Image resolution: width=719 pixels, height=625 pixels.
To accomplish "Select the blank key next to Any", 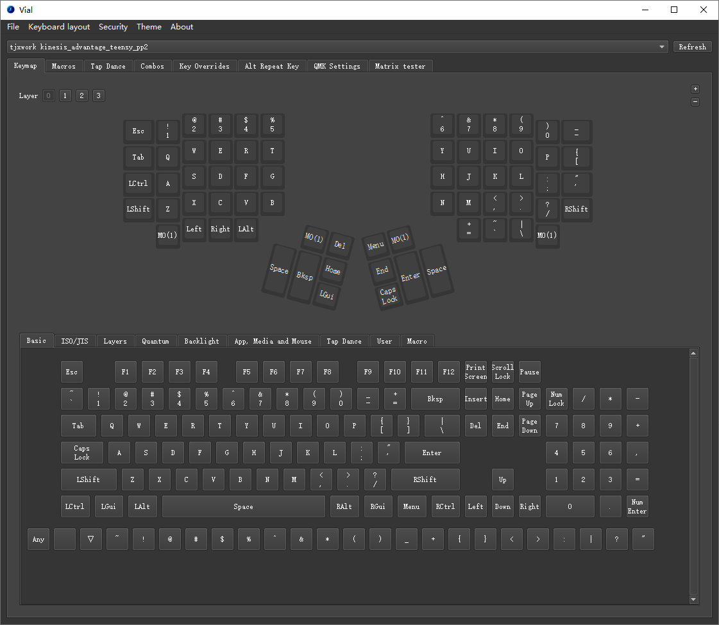I will coord(65,539).
